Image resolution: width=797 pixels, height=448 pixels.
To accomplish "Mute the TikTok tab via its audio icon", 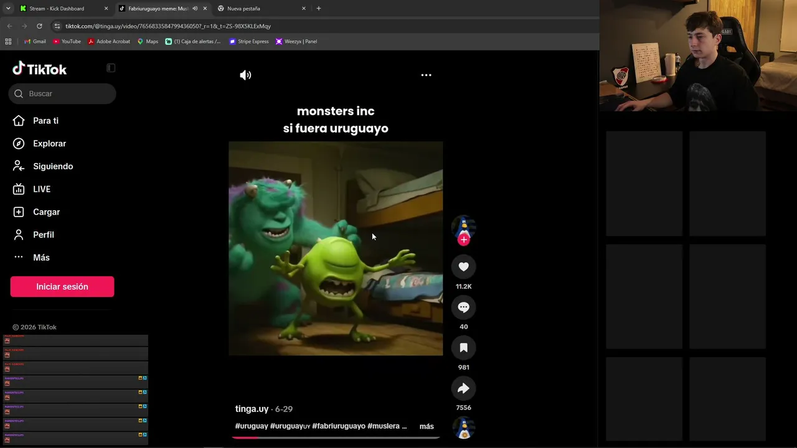I will 195,9.
